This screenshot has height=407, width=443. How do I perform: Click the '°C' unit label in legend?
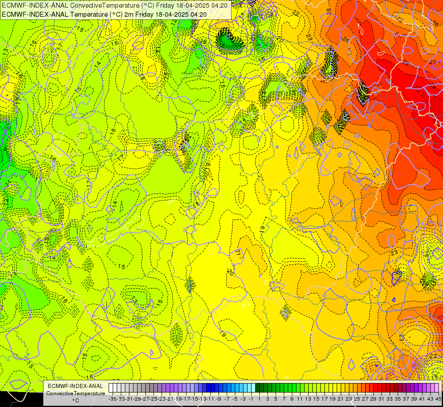[76, 401]
